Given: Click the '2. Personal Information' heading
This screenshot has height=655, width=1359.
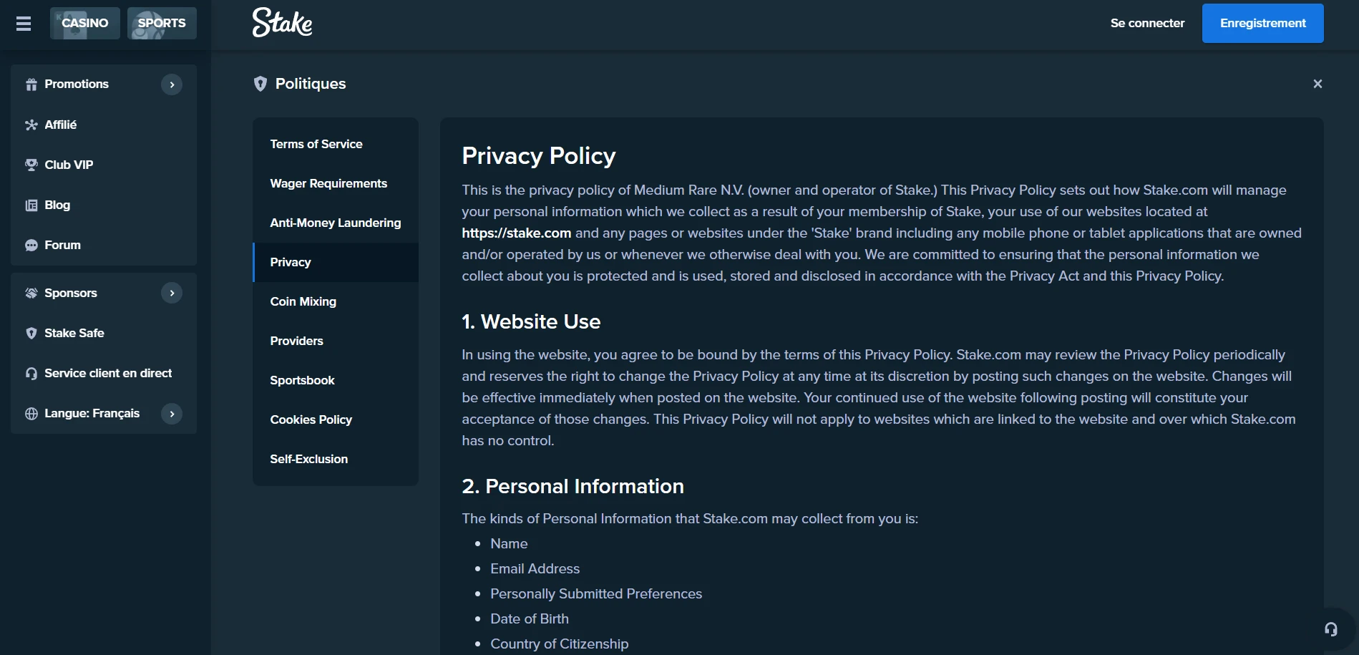Looking at the screenshot, I should pos(573,487).
